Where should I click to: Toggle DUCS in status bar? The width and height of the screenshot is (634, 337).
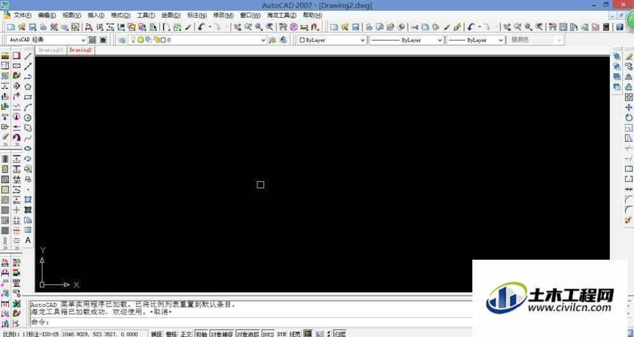(x=268, y=334)
